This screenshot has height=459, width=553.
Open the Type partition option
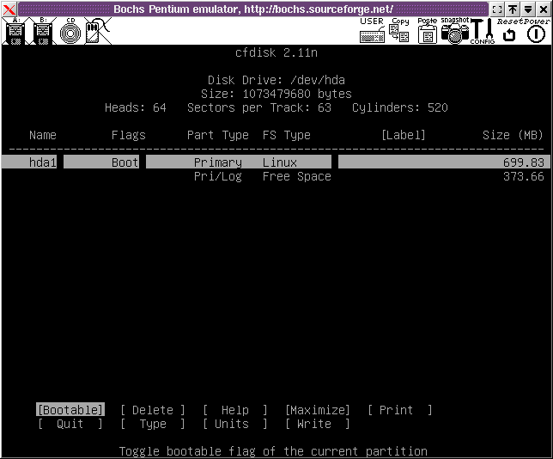[153, 424]
